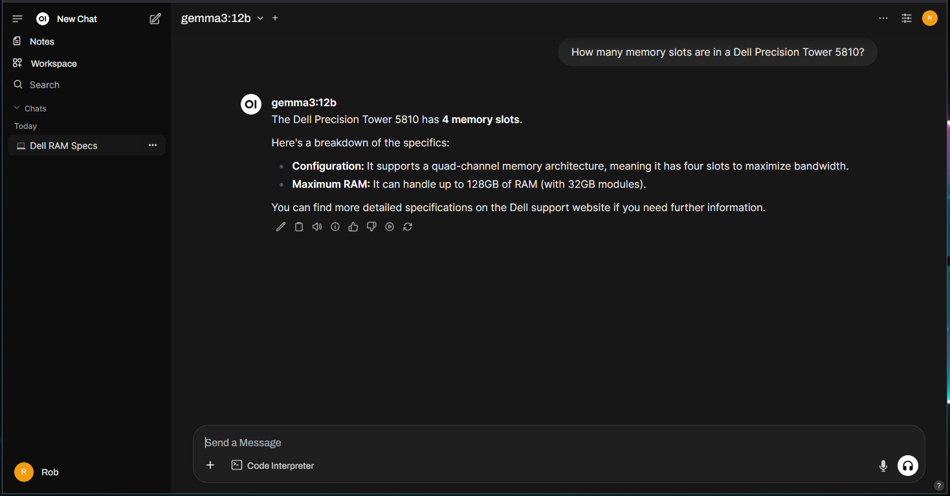Viewport: 950px width, 496px height.
Task: Toggle the sidebar with the hamburger icon
Action: pyautogui.click(x=17, y=19)
